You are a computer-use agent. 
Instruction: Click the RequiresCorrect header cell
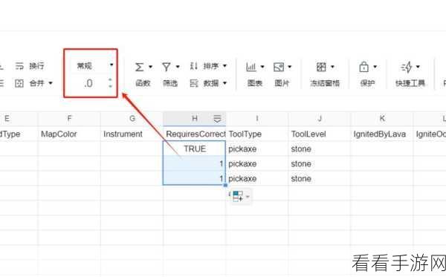(x=195, y=134)
